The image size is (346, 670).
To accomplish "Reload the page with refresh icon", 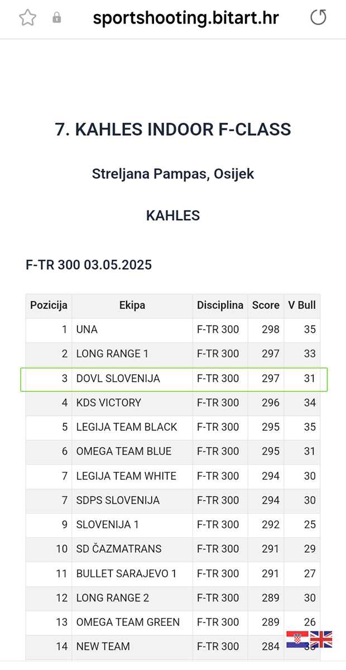I will click(318, 18).
